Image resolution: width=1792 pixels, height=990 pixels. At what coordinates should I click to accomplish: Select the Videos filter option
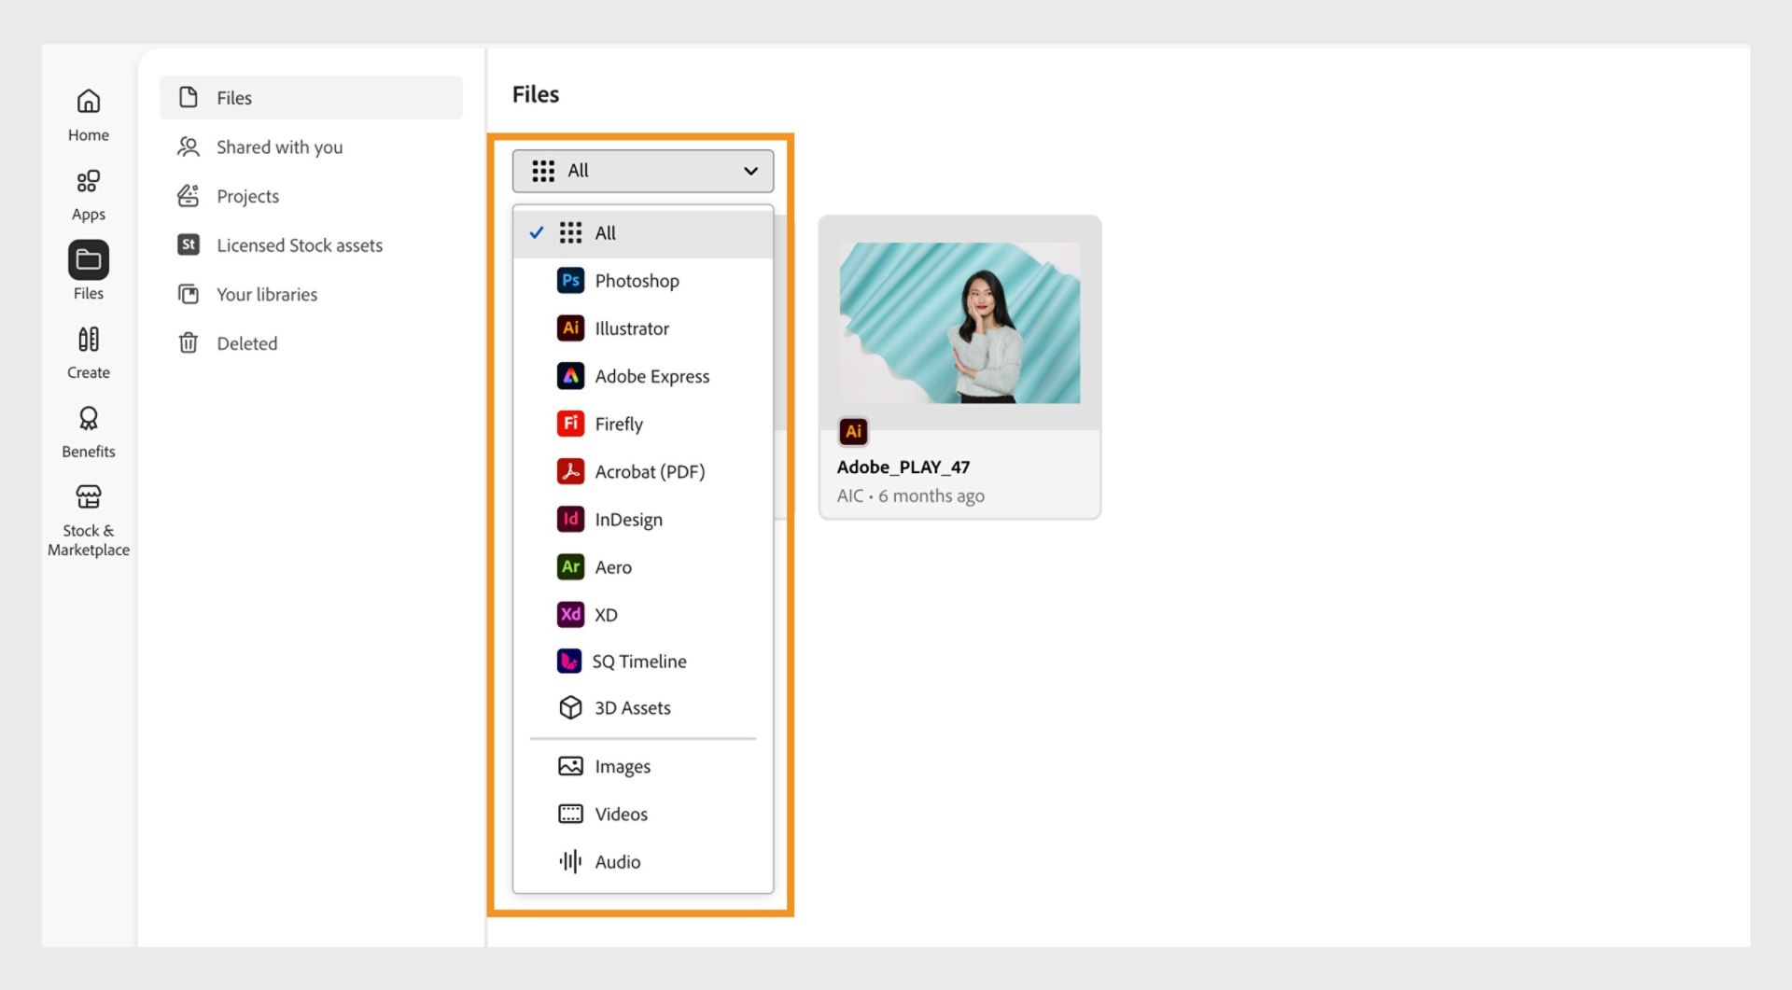coord(621,814)
